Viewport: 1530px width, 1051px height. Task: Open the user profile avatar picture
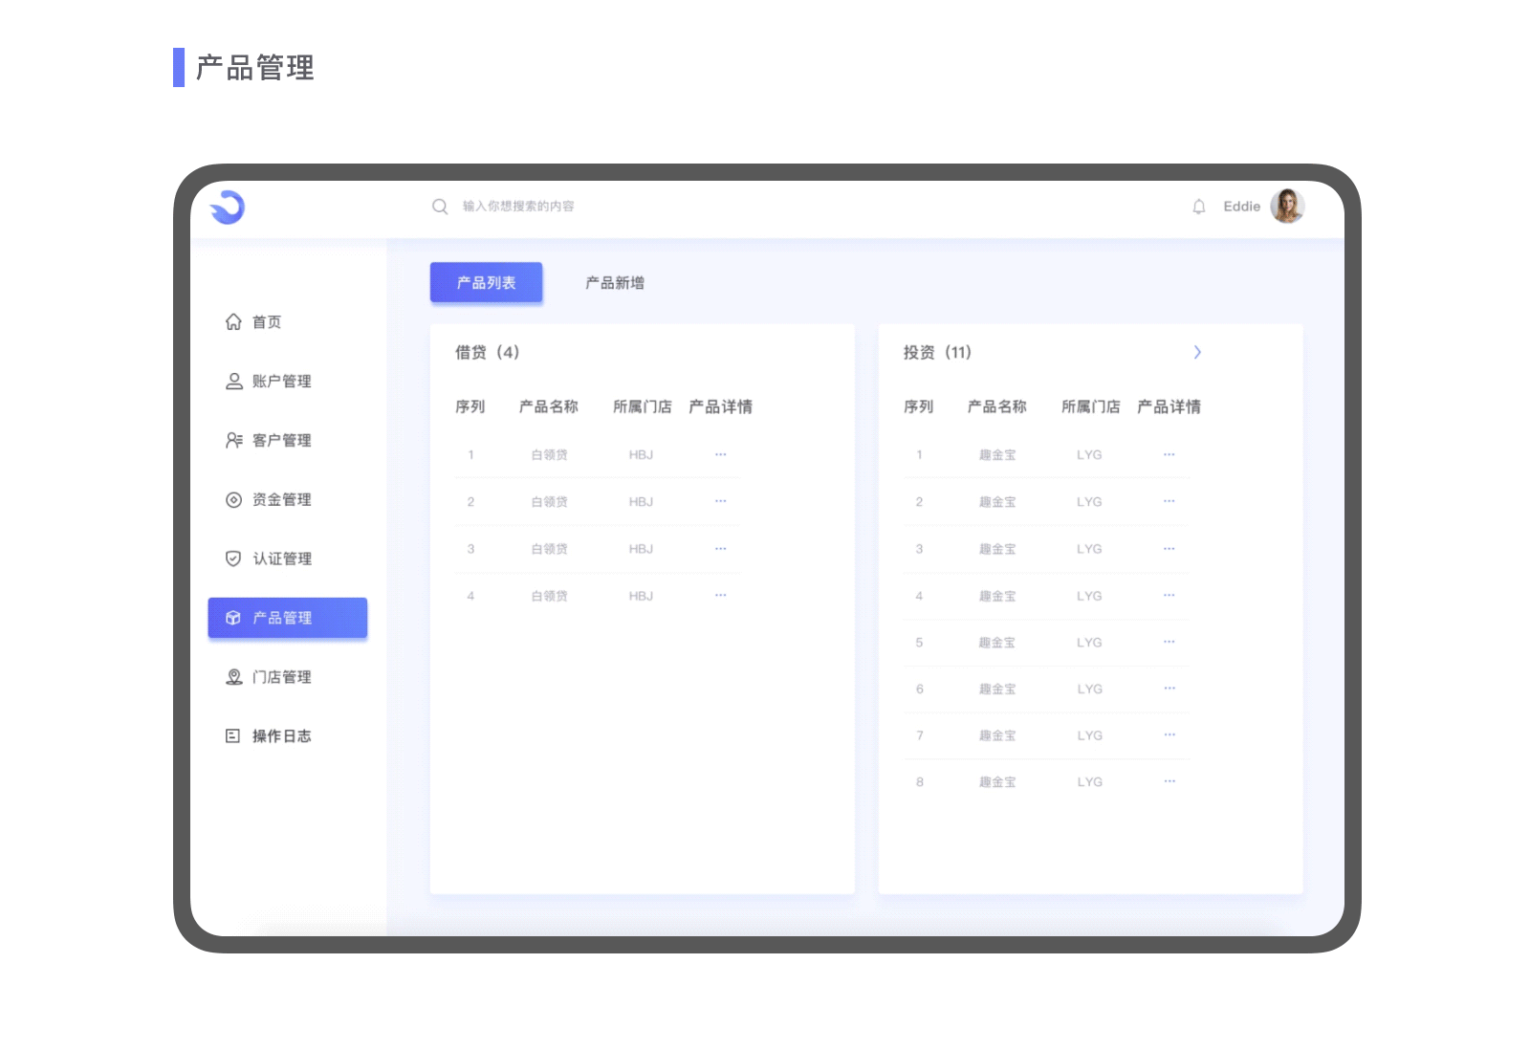[1288, 207]
